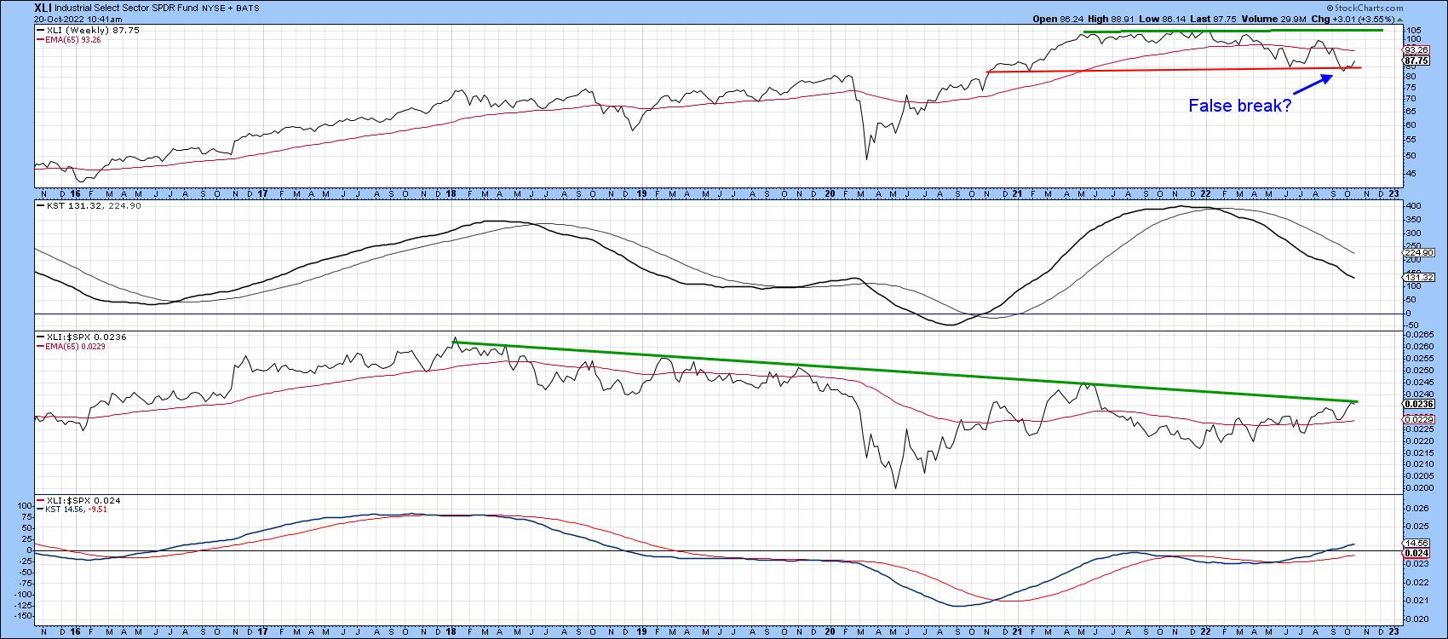This screenshot has width=1448, height=639.
Task: Click the XLI ticker symbol in the header
Action: coord(43,7)
